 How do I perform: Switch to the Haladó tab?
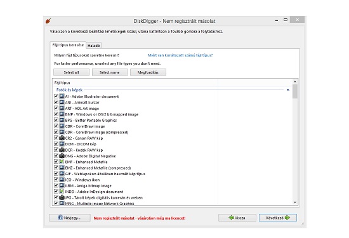click(x=93, y=46)
